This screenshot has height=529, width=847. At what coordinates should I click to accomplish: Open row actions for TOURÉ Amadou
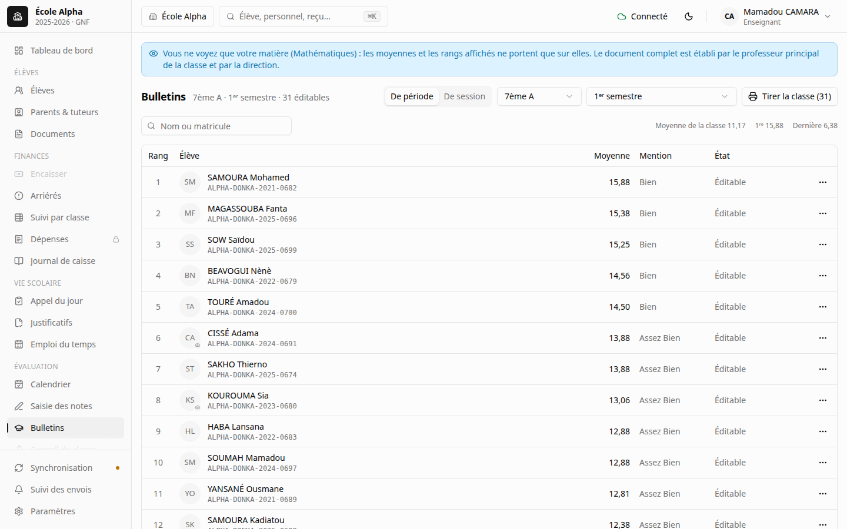823,307
